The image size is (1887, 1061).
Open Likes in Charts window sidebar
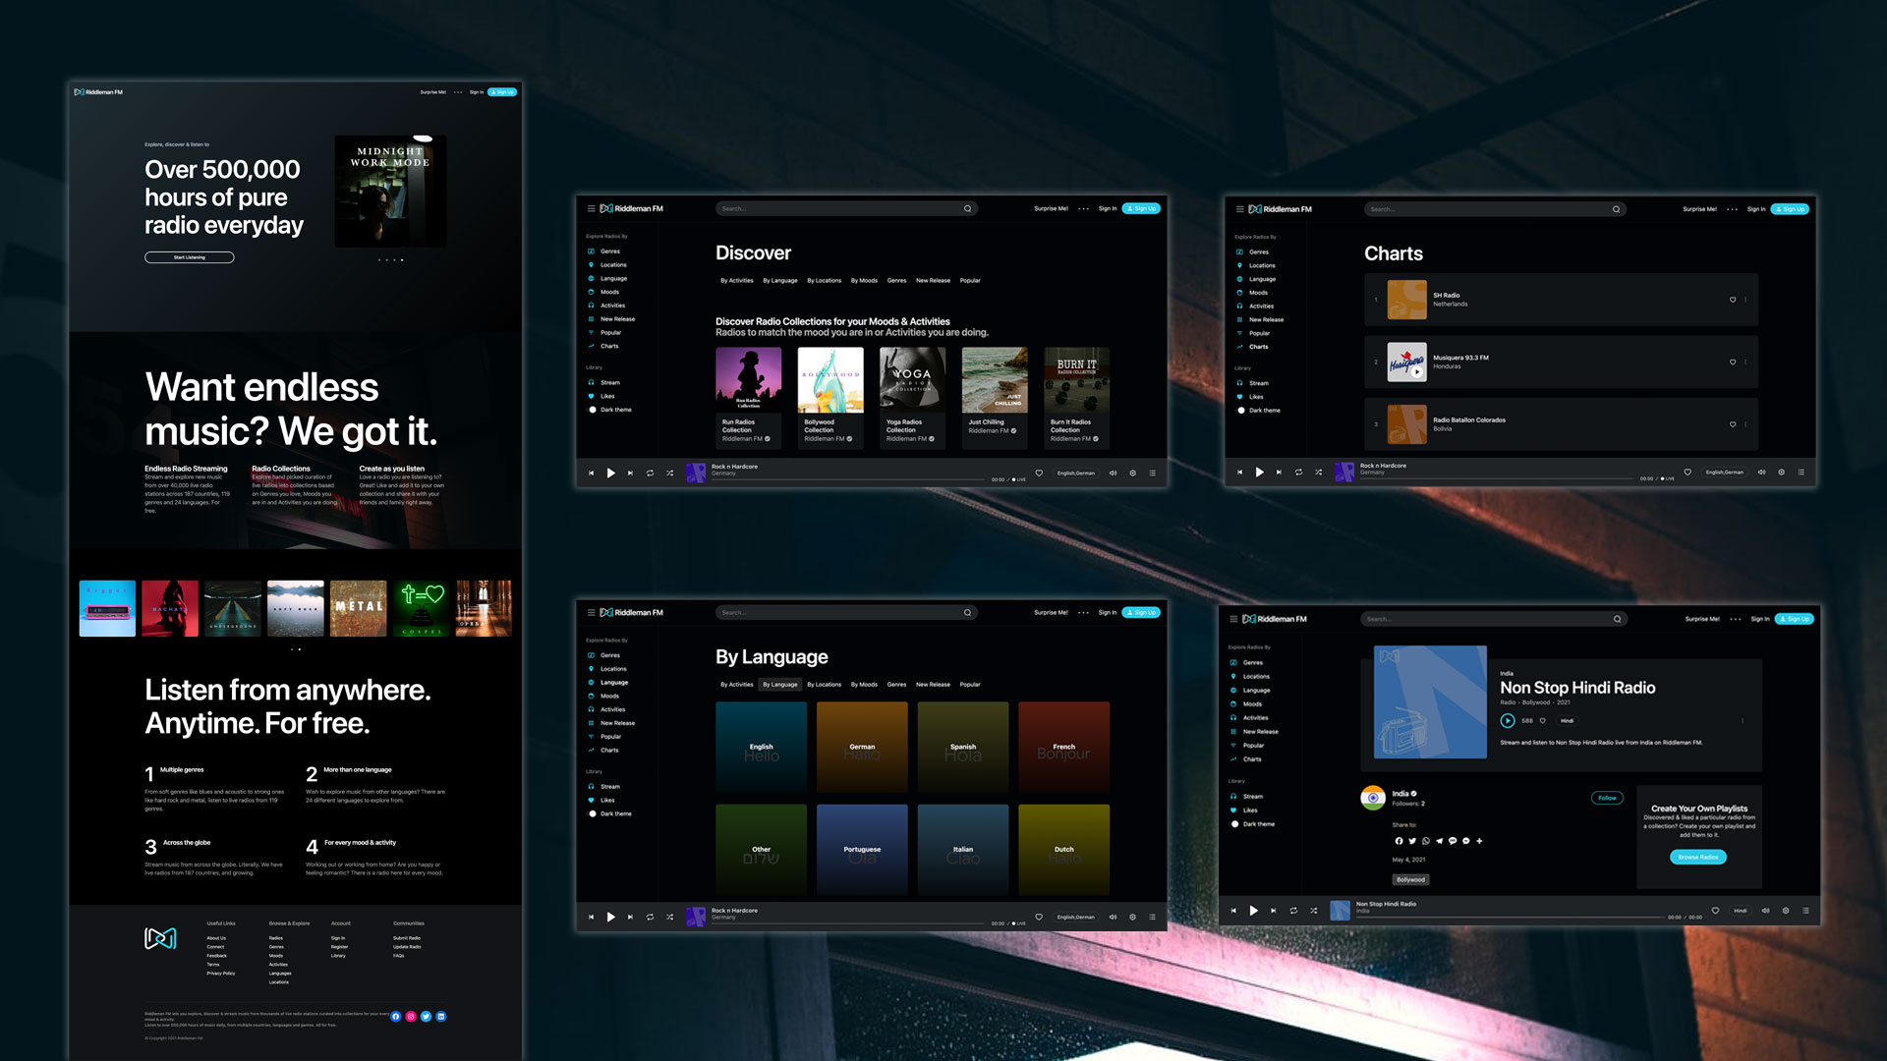click(1250, 397)
